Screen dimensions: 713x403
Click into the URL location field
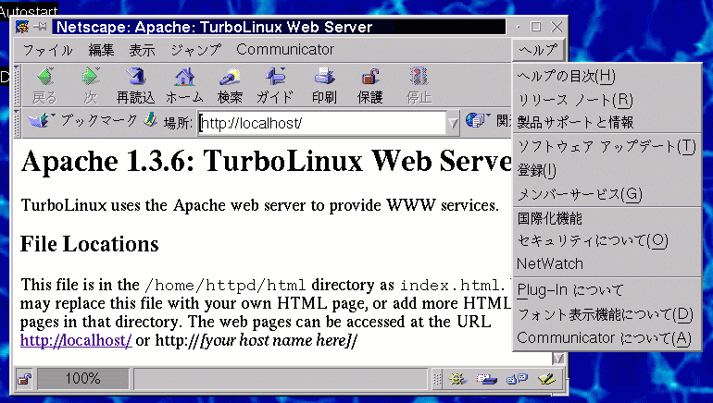coord(322,123)
